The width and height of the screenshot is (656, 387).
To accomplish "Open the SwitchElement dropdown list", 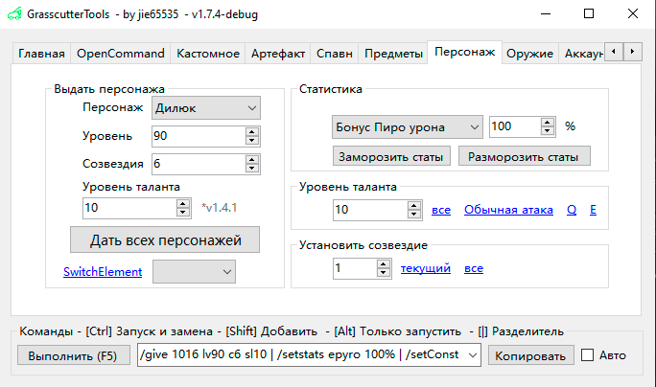I will pos(194,272).
